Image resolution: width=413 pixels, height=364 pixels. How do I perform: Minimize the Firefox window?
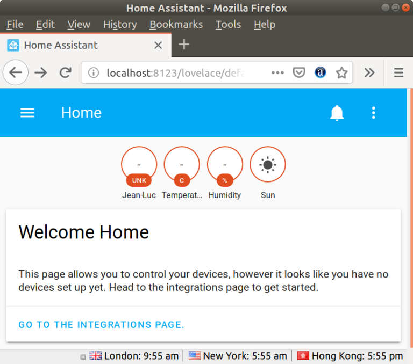pos(386,8)
